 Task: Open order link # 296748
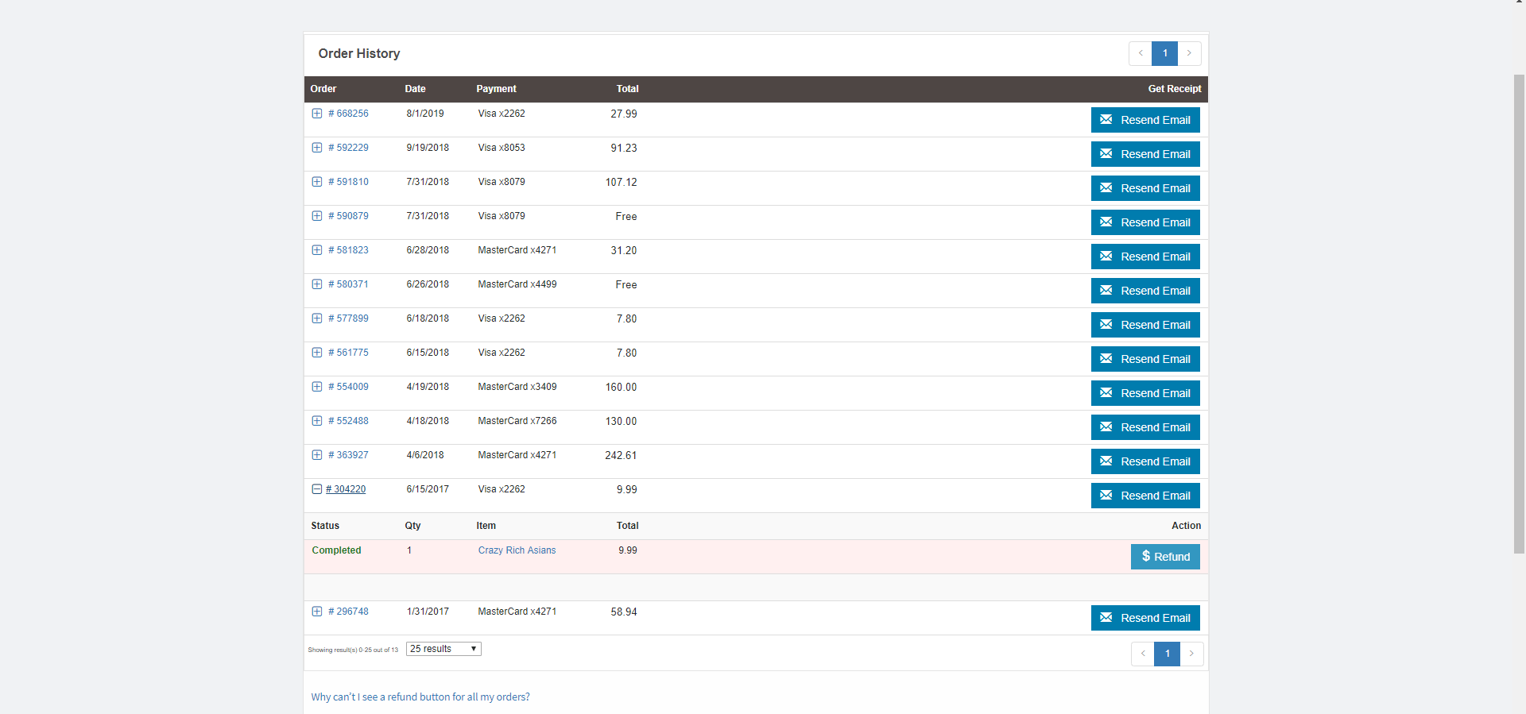(x=348, y=612)
